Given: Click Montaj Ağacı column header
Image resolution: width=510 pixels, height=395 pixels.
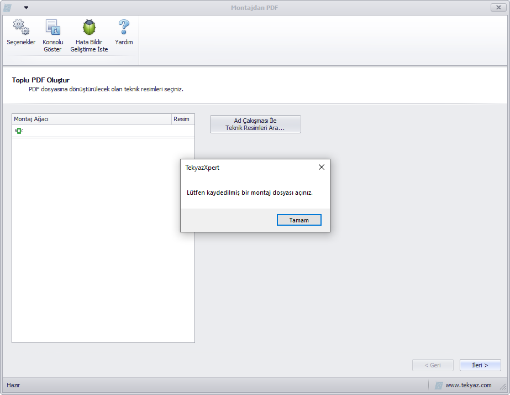Looking at the screenshot, I should pos(92,119).
